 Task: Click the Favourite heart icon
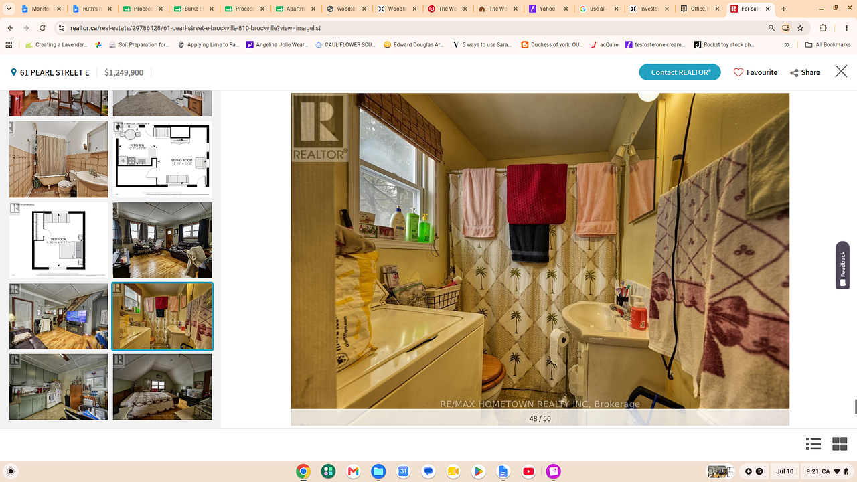tap(738, 72)
